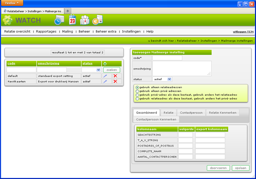The height and width of the screenshot is (179, 256).
Task: Click 'Export voor drukkerij Hanzen' cell
Action: point(59,82)
